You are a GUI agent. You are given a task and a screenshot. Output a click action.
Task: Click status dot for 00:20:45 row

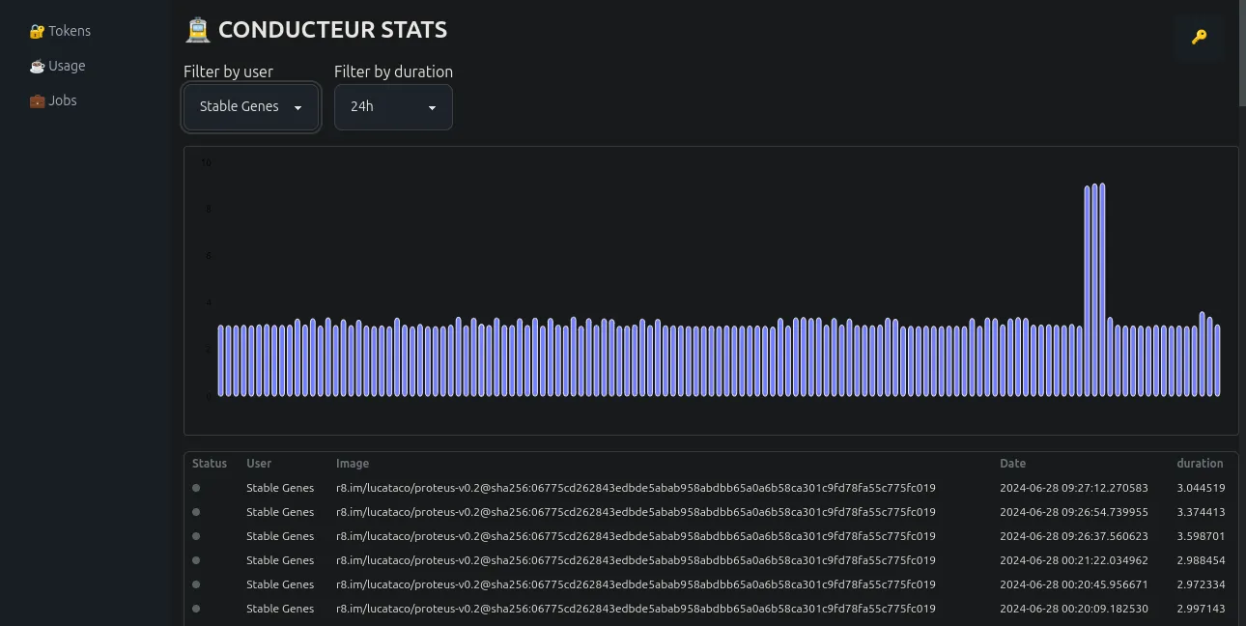click(196, 584)
